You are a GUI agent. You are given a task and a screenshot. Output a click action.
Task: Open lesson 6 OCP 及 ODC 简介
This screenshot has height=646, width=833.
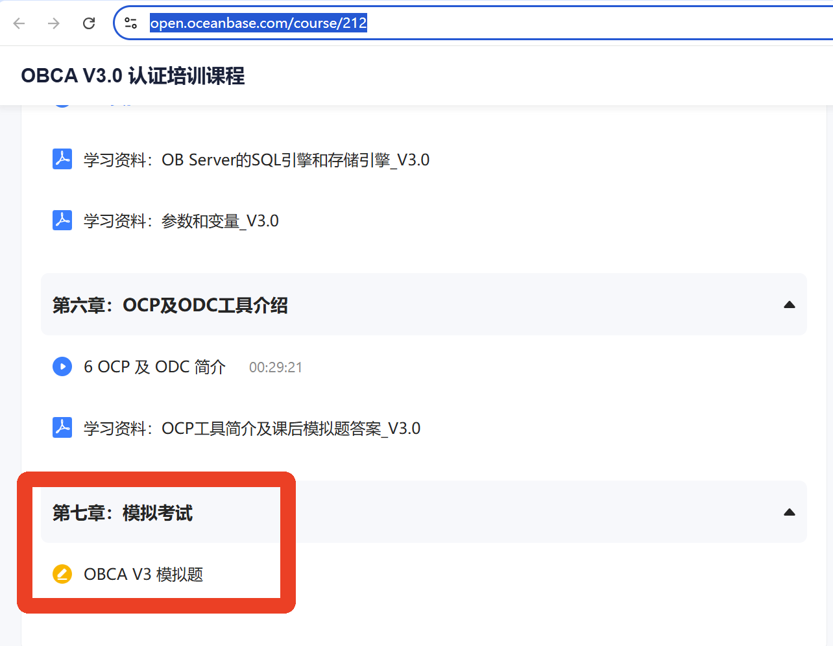pyautogui.click(x=154, y=367)
